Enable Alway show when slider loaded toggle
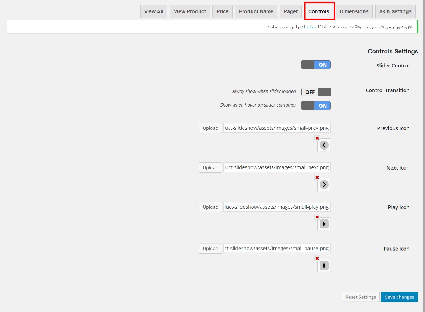Viewport: 425px width, 312px height. (x=316, y=92)
